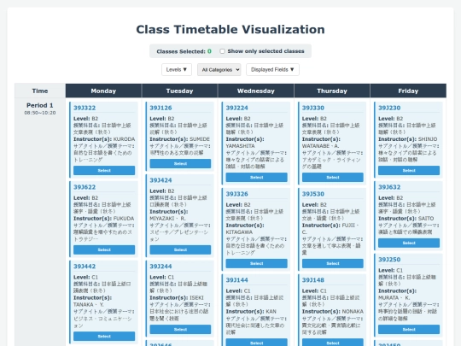461x346 pixels.
Task: Click instructor name KURODA
Action: (x=124, y=139)
